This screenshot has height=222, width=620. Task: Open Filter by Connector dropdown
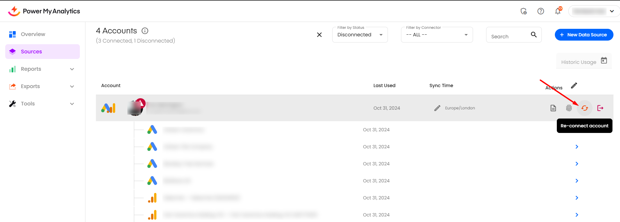[x=437, y=35]
